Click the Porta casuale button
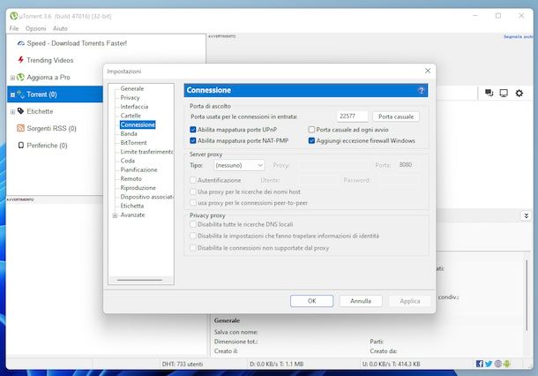 point(396,117)
